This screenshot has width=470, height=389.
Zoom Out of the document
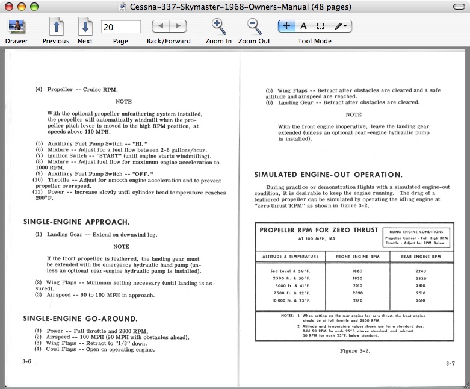point(254,26)
